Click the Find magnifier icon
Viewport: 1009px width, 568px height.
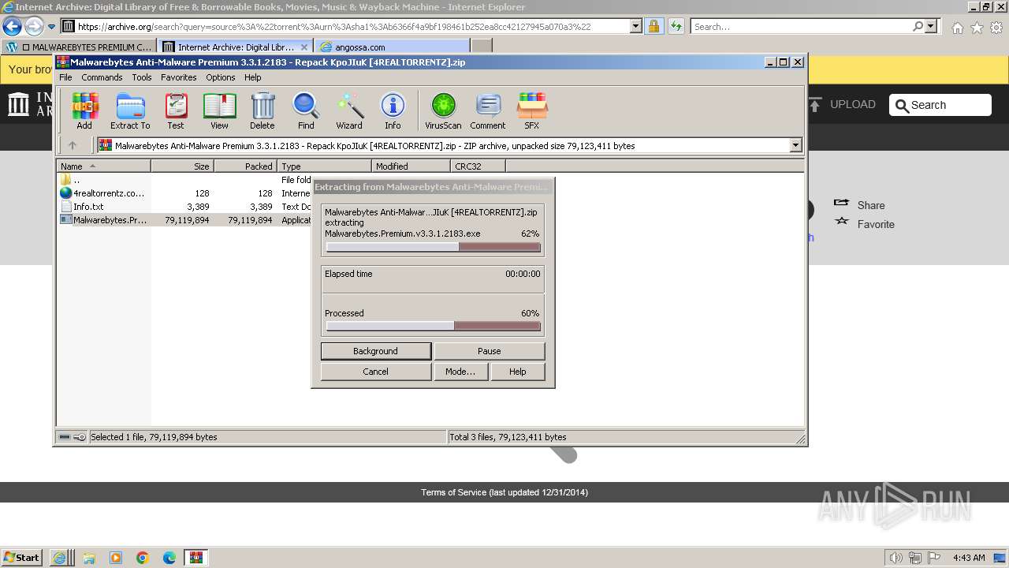(x=306, y=110)
